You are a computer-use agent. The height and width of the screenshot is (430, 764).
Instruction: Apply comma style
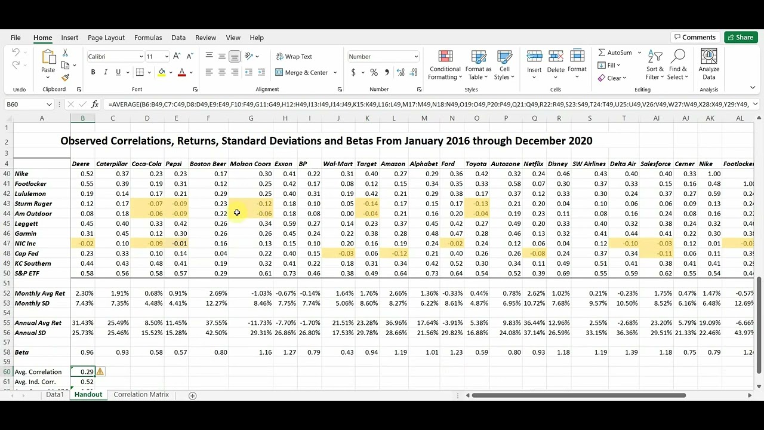click(387, 72)
